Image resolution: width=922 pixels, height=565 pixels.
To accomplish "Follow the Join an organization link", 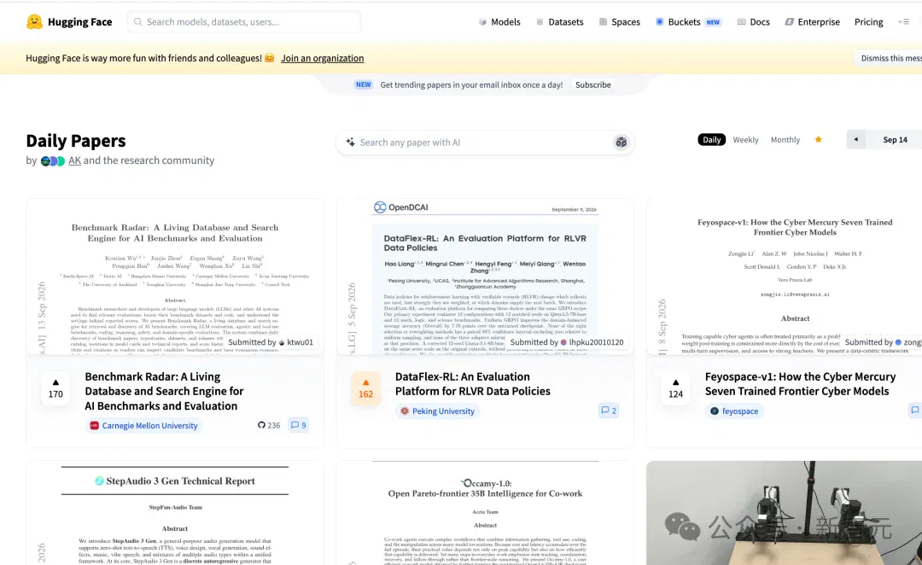I will tap(322, 58).
